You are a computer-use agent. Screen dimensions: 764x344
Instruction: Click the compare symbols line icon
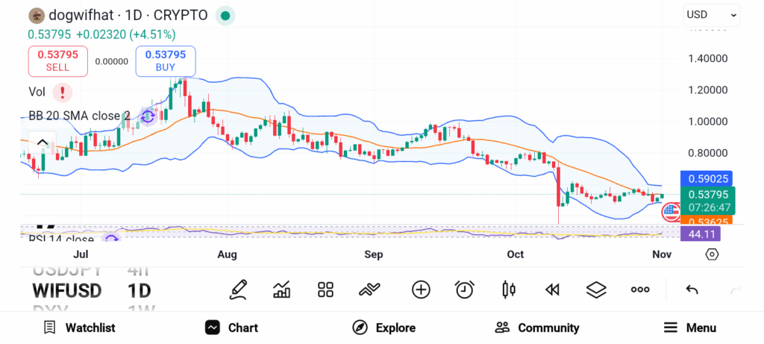click(370, 290)
